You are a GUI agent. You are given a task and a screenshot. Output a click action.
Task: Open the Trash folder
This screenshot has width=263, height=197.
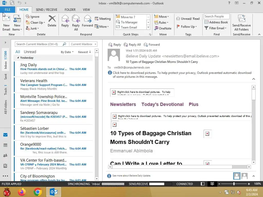6,90
